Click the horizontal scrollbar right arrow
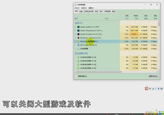This screenshot has width=164, height=115. pos(157,72)
